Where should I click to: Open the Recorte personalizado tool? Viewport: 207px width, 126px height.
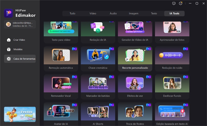(135, 59)
